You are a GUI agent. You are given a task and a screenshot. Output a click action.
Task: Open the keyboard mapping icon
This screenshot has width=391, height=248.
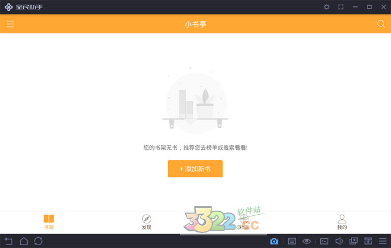[292, 241]
